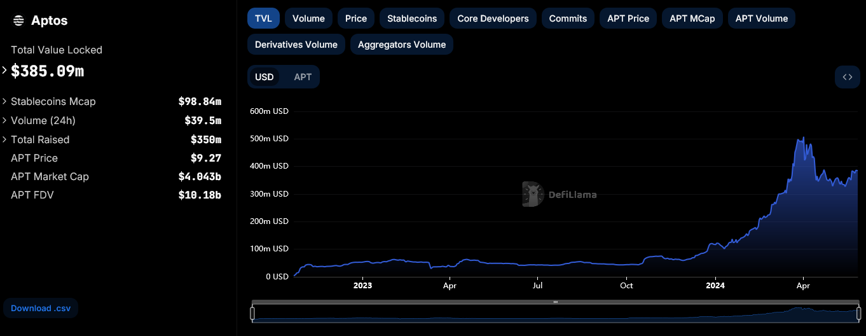Toggle the APT MCap series

692,18
